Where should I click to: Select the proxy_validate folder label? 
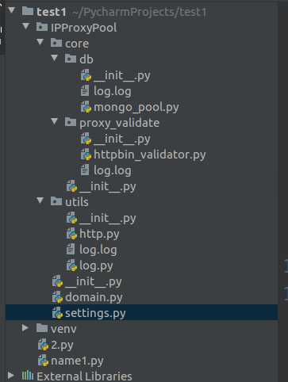[x=119, y=124]
